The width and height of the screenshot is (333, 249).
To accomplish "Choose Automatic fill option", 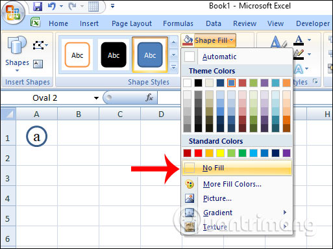I will click(237, 57).
